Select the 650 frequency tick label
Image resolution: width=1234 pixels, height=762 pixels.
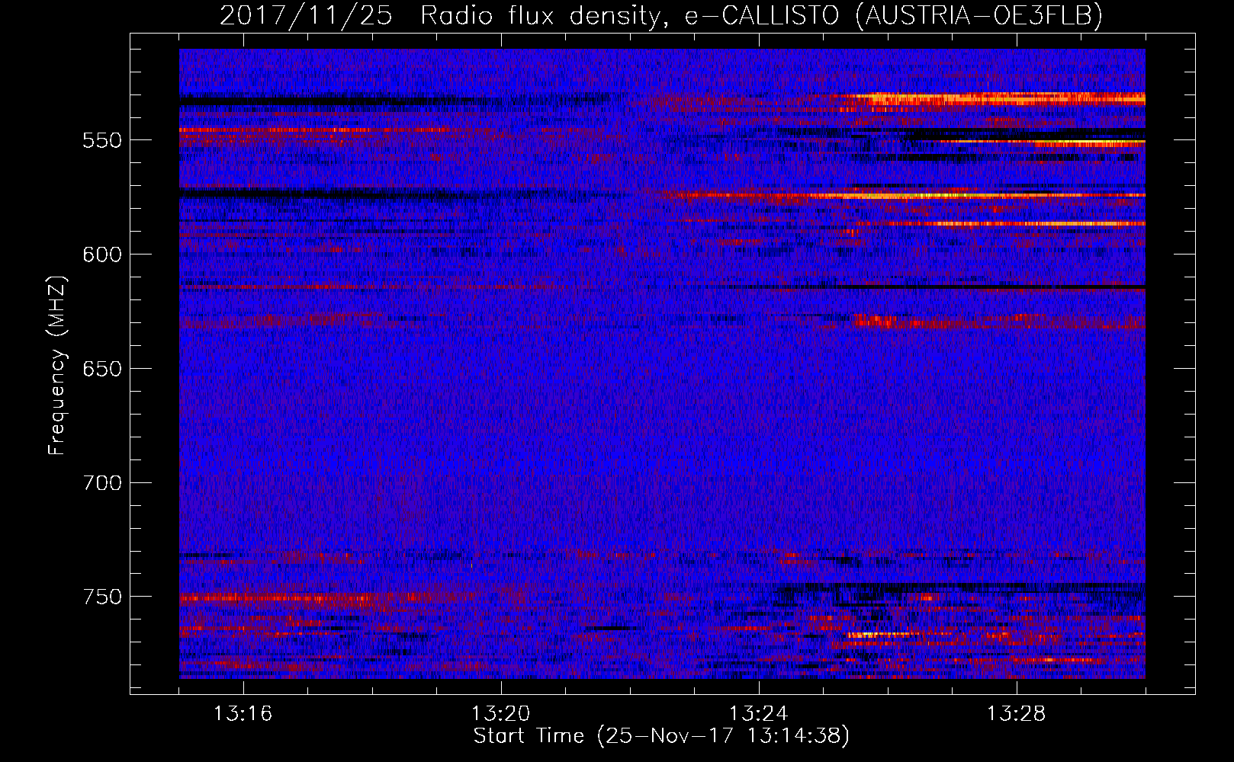click(102, 369)
